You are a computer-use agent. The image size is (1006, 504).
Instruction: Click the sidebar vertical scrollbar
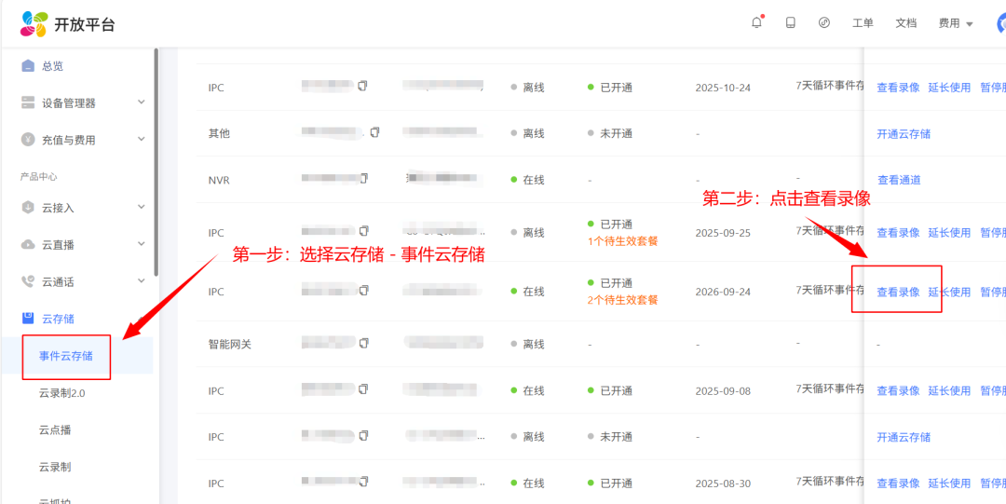pos(156,162)
